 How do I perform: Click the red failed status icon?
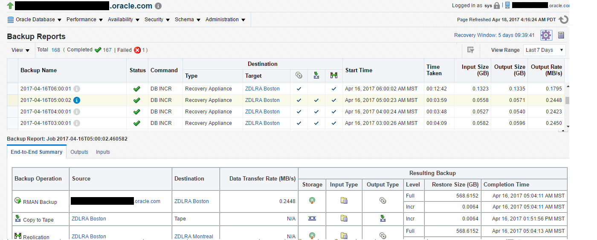[x=137, y=50]
